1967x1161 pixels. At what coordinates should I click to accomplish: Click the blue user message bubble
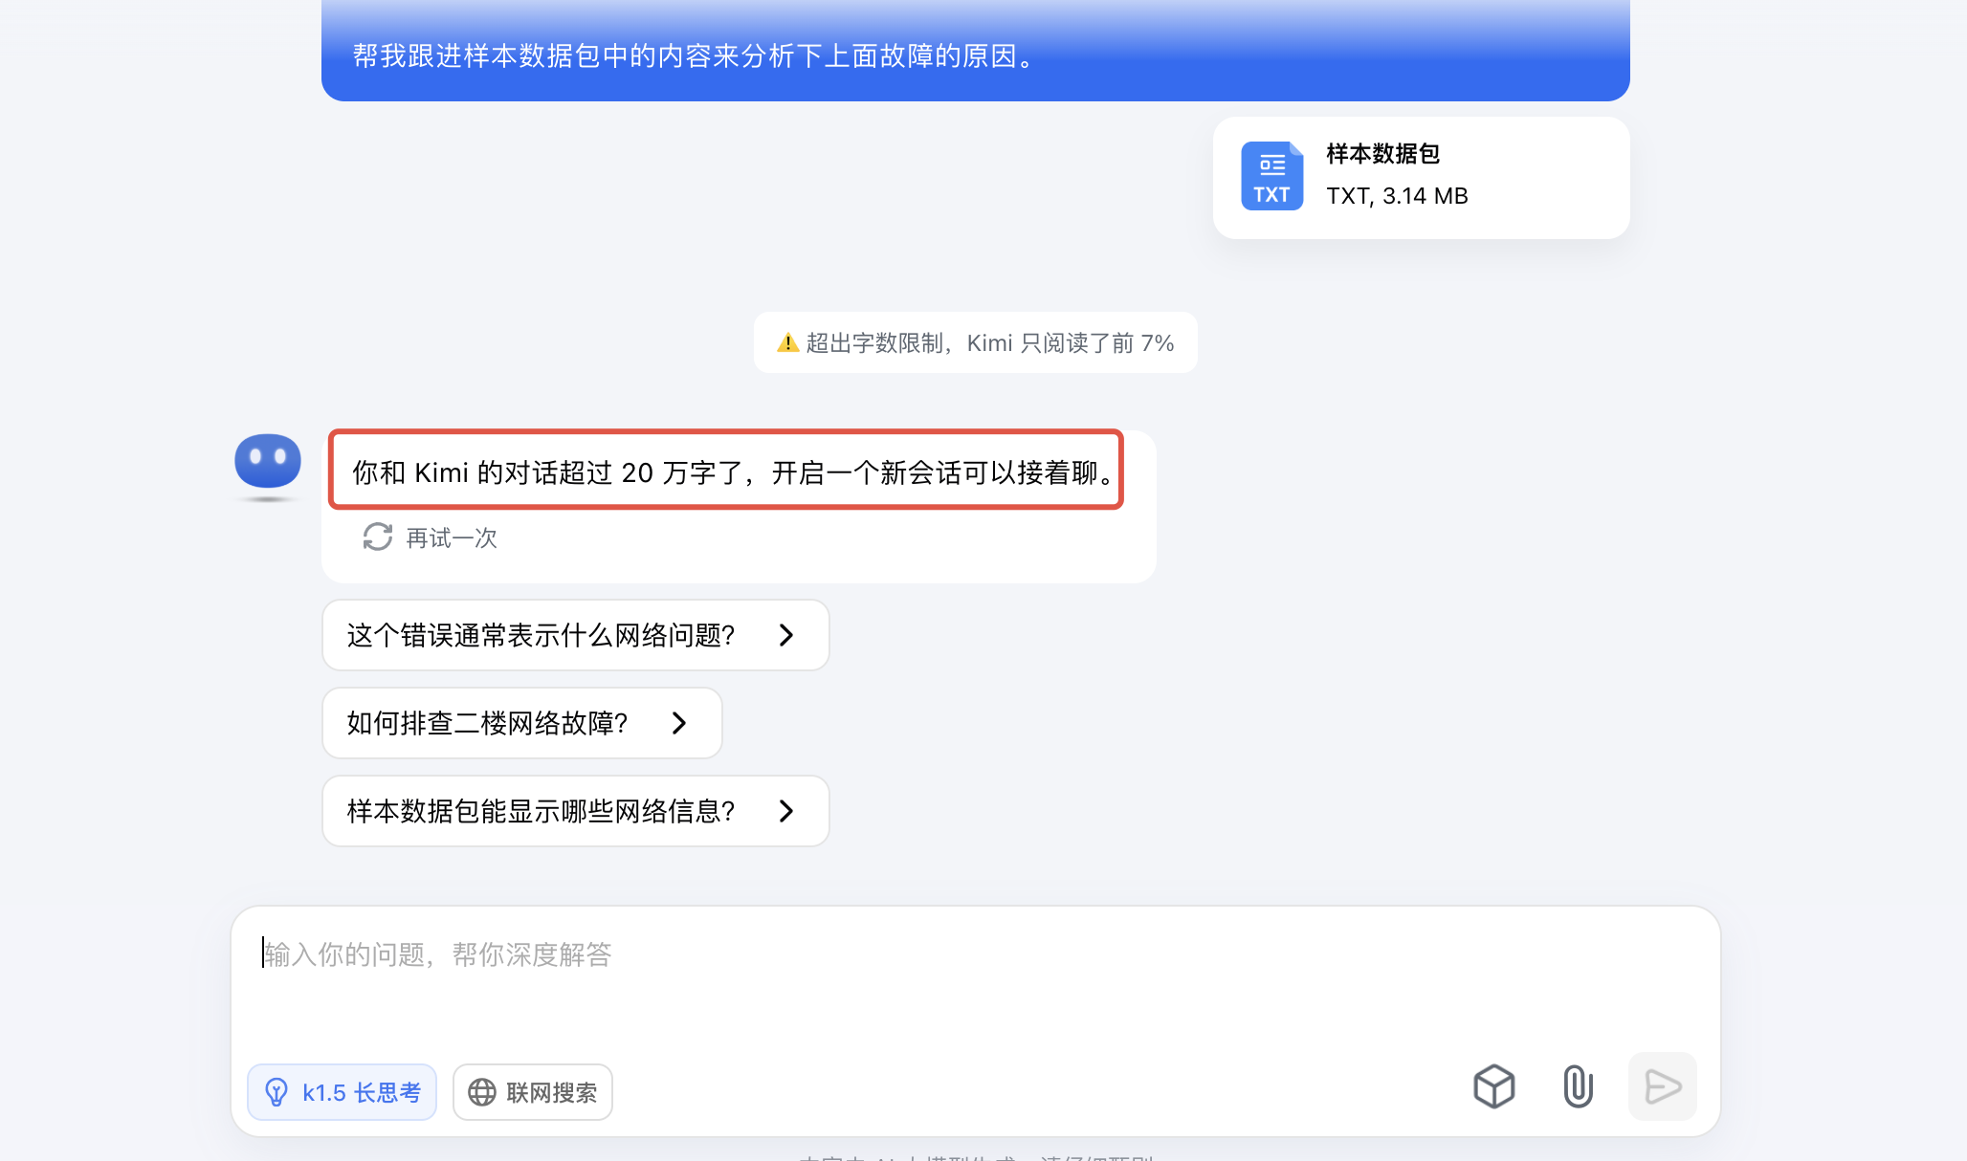click(x=974, y=55)
